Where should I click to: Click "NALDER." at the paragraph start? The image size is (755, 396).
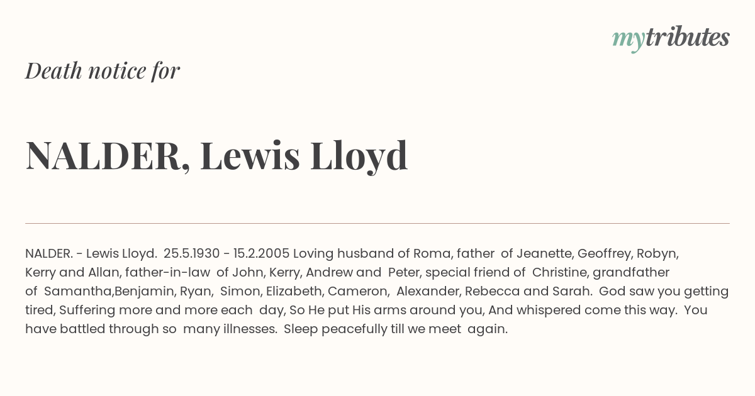(x=48, y=254)
